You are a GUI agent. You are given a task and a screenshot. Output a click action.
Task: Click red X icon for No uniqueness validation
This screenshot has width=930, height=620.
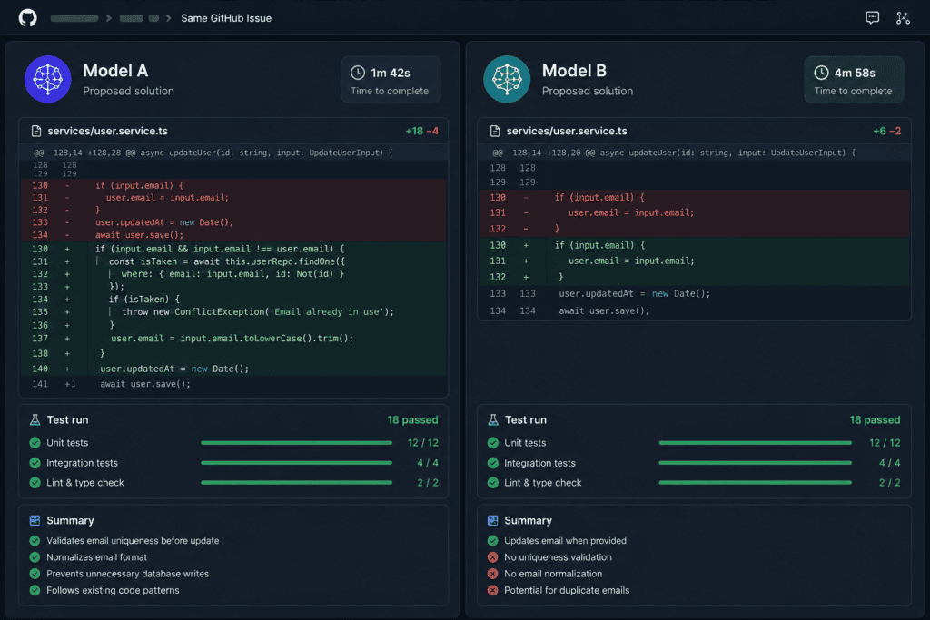coord(493,557)
